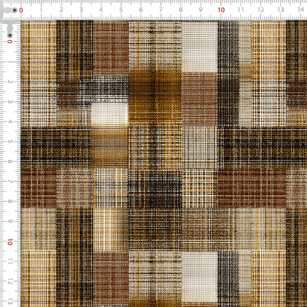
Task: Click the red 0 on the top ruler
Action: click(21, 10)
